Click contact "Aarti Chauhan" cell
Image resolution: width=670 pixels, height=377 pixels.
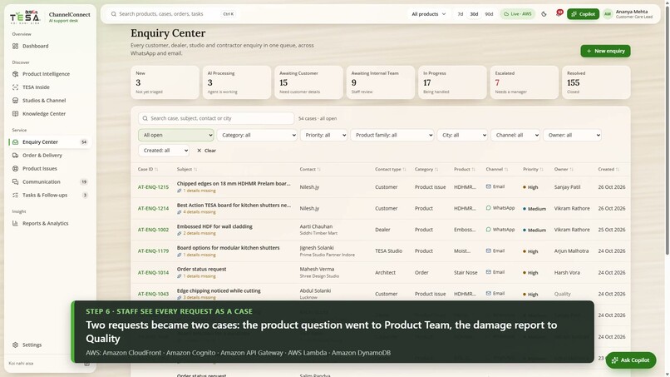[x=316, y=226]
